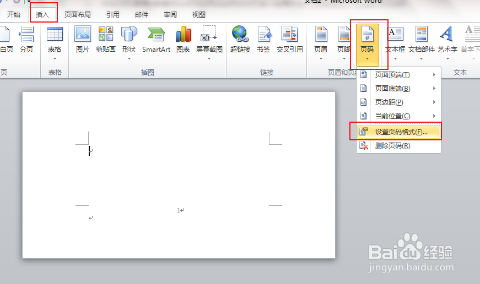Open the dropdown arrow under 形状

coord(129,58)
